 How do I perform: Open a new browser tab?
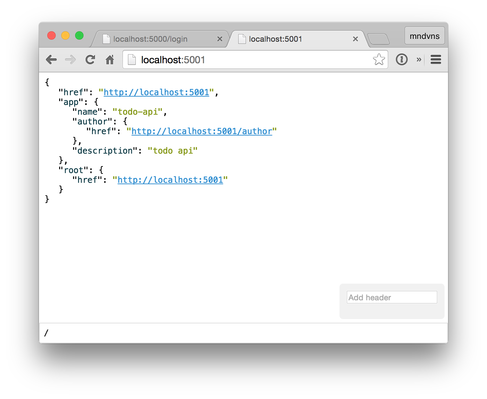(378, 39)
